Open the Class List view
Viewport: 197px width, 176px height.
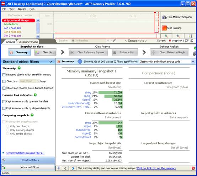(x=45, y=52)
